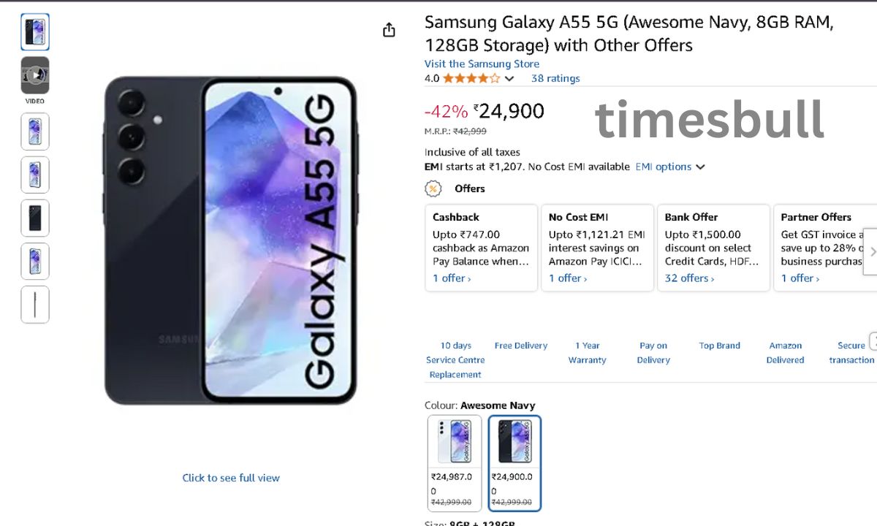Click the Offers percent badge icon

(433, 188)
